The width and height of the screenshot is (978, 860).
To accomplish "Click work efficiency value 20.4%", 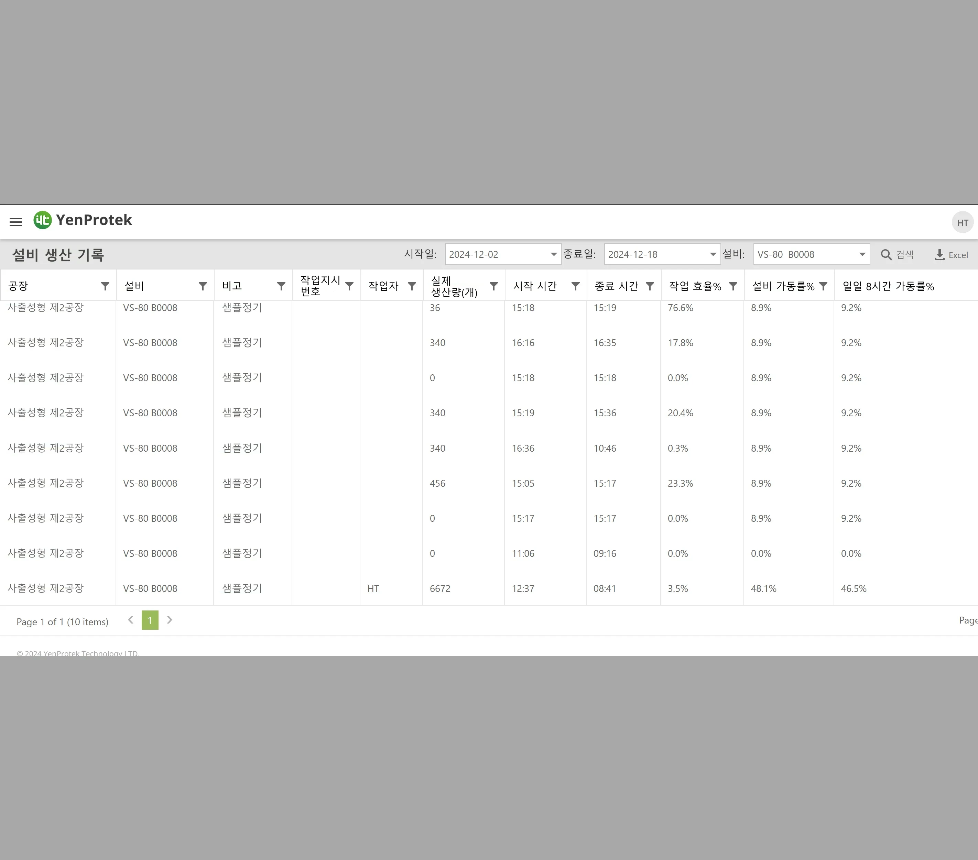I will point(681,413).
